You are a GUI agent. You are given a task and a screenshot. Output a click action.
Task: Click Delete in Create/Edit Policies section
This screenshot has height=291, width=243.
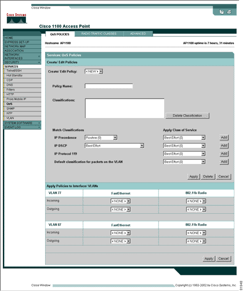(208, 177)
